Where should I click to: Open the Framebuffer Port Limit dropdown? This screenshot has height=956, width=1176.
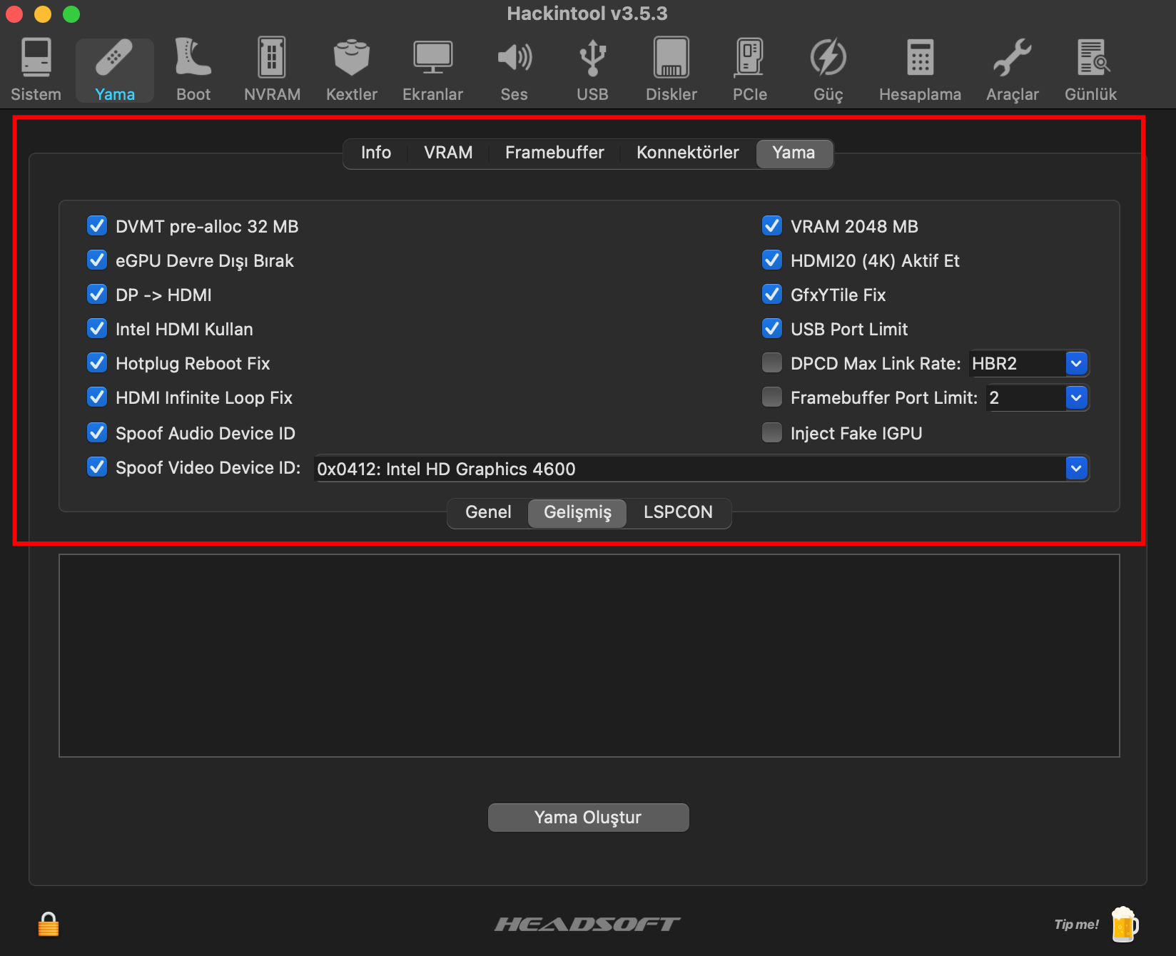pyautogui.click(x=1076, y=398)
